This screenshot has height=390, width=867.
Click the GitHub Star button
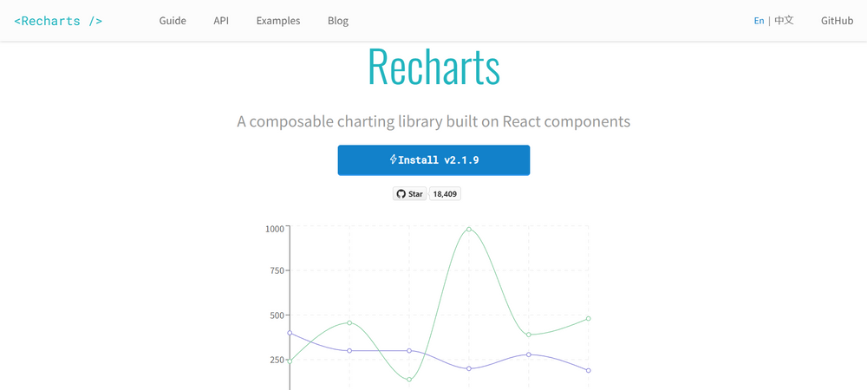click(x=410, y=194)
